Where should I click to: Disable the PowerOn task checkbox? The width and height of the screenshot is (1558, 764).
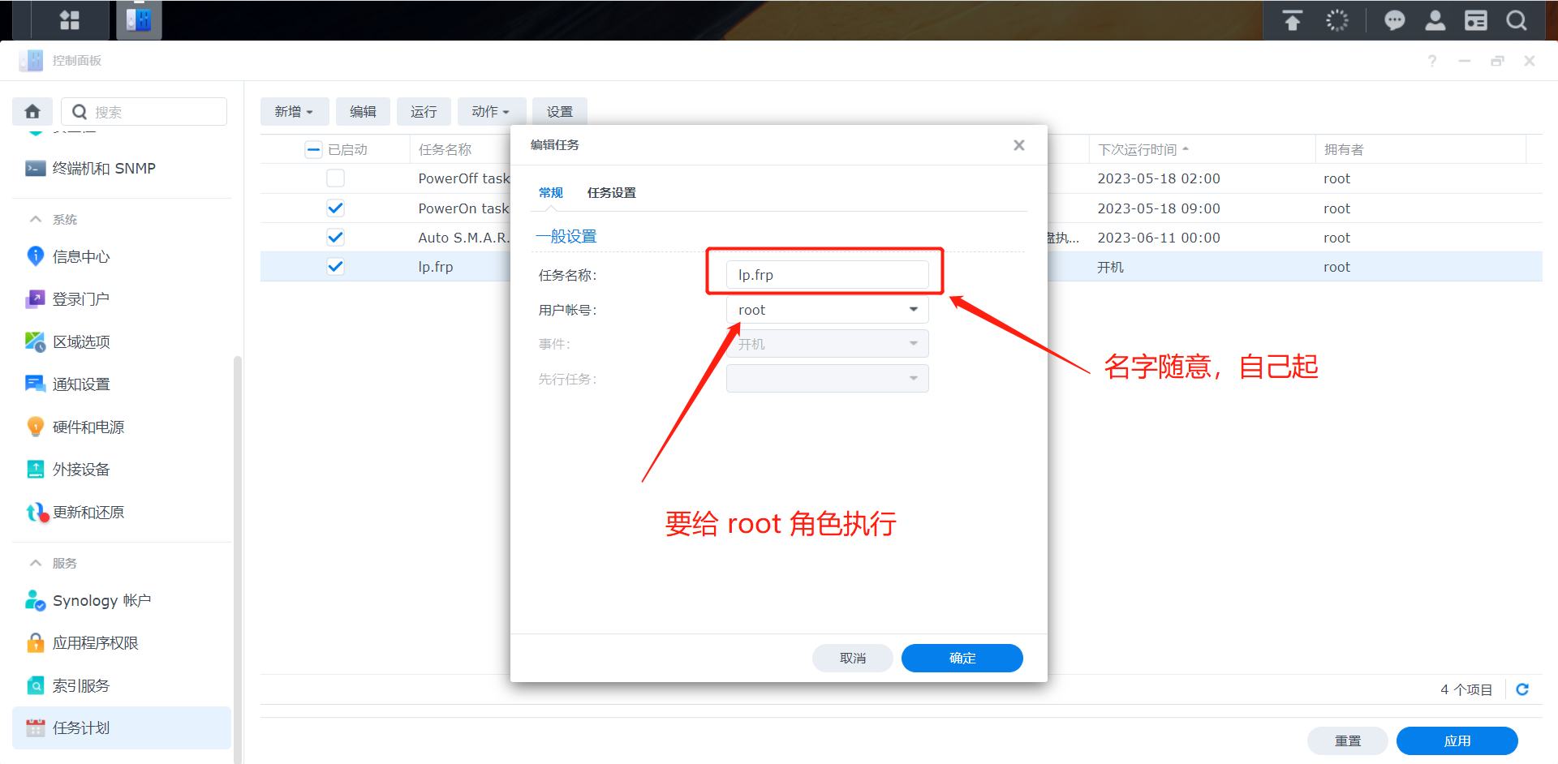tap(335, 208)
